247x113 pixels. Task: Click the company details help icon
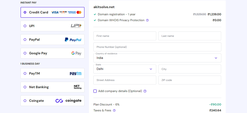pos(145,91)
